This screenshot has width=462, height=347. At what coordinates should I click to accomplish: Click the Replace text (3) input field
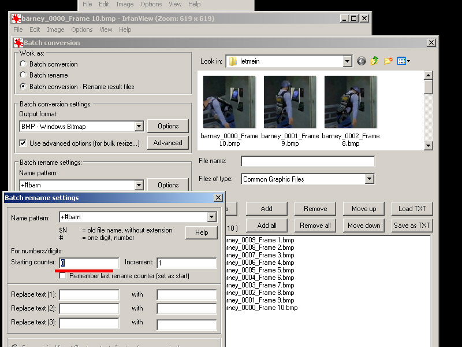point(90,323)
